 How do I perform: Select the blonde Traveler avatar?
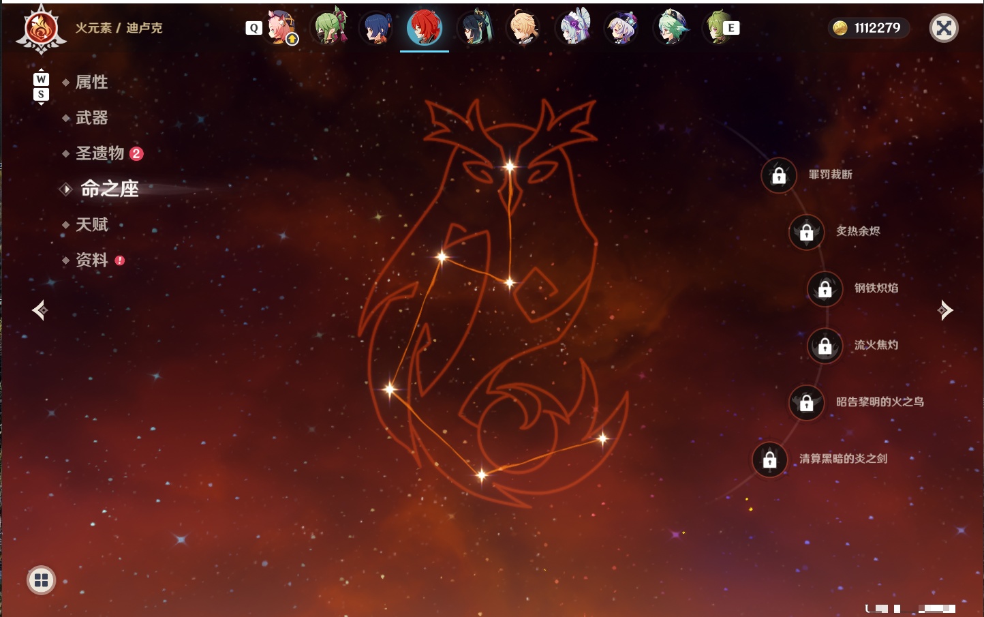[x=523, y=28]
